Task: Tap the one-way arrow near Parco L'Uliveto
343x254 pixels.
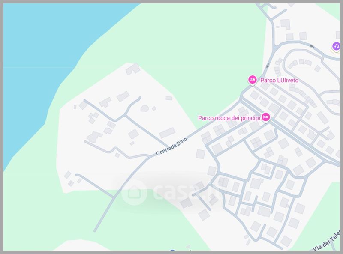Action: pos(267,66)
